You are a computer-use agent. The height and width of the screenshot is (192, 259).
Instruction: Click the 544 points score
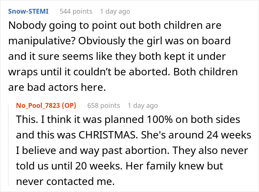(x=76, y=11)
